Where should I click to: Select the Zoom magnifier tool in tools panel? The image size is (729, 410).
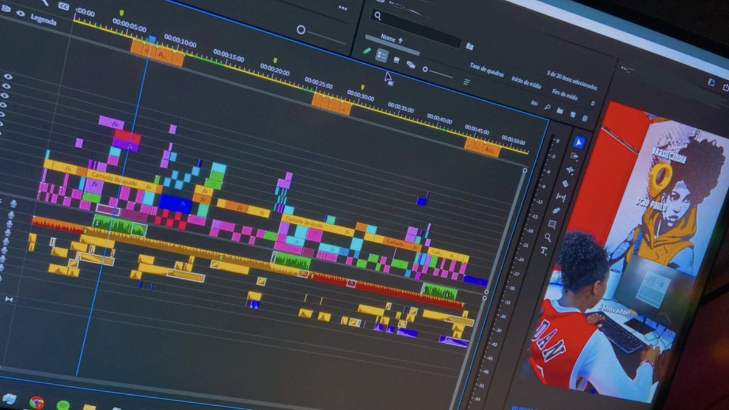click(548, 237)
